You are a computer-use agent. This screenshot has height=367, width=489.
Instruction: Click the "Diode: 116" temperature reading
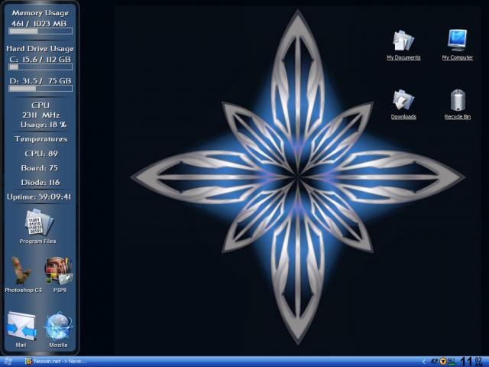click(40, 182)
